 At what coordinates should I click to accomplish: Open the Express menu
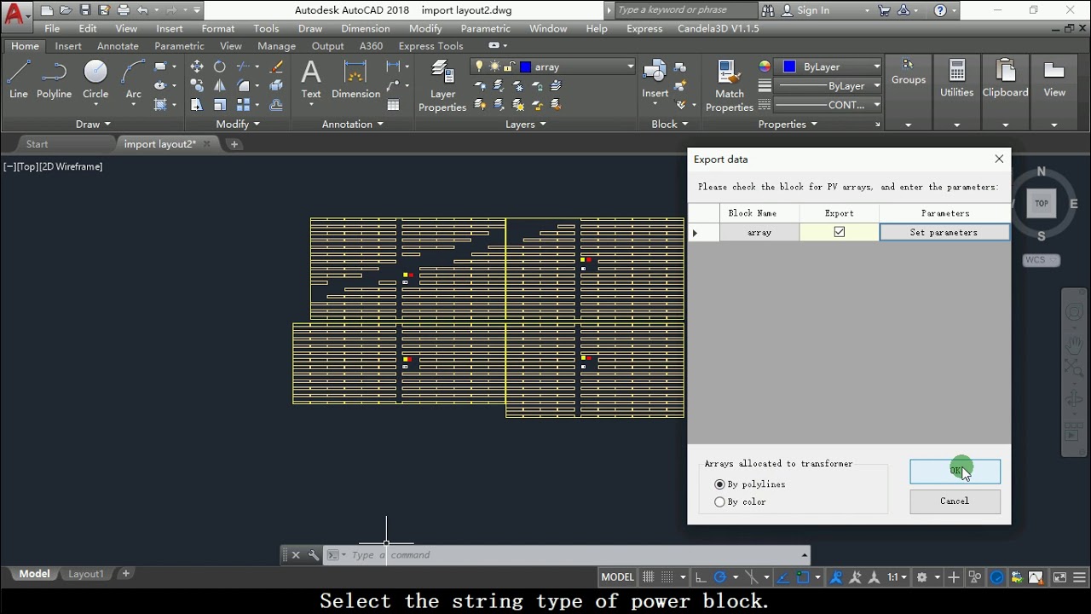(644, 28)
